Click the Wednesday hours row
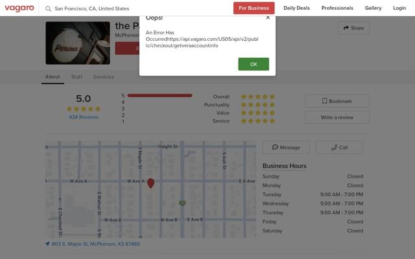The width and height of the screenshot is (415, 259). point(313,203)
